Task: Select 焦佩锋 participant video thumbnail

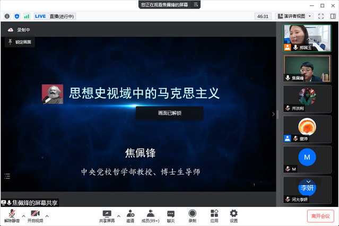Action: click(304, 68)
